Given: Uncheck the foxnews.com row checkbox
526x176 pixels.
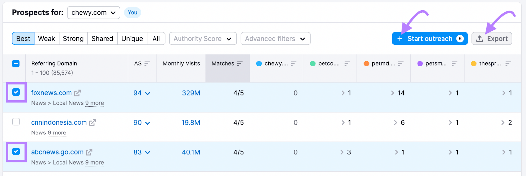Looking at the screenshot, I should coord(16,92).
